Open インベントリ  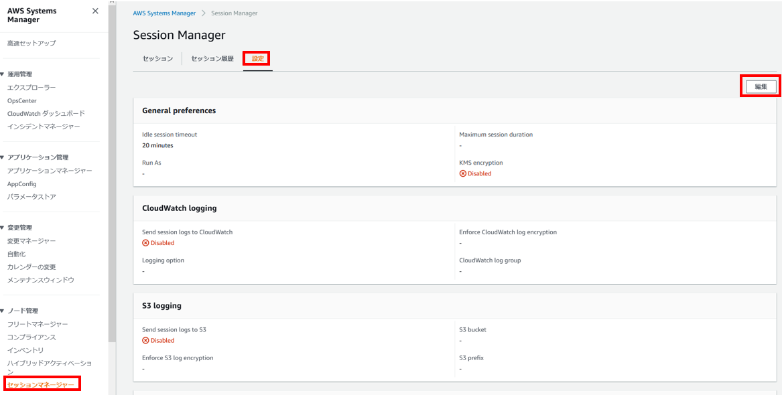click(x=25, y=350)
